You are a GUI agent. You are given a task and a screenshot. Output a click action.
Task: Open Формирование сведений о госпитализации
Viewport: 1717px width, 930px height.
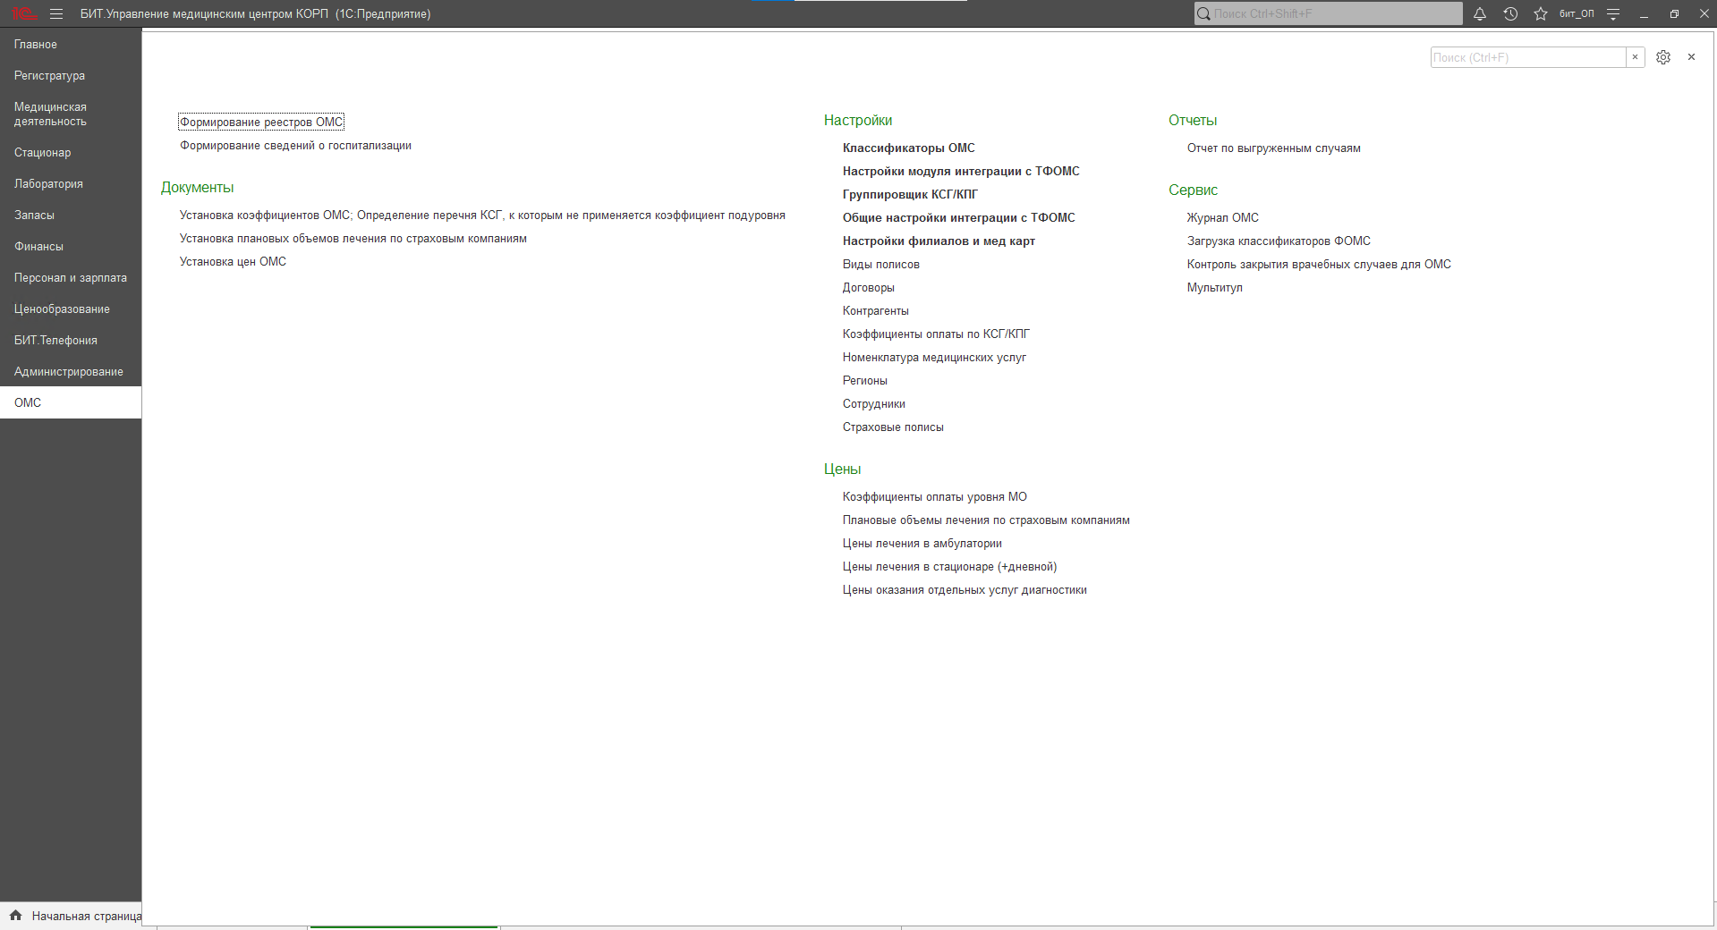click(295, 145)
